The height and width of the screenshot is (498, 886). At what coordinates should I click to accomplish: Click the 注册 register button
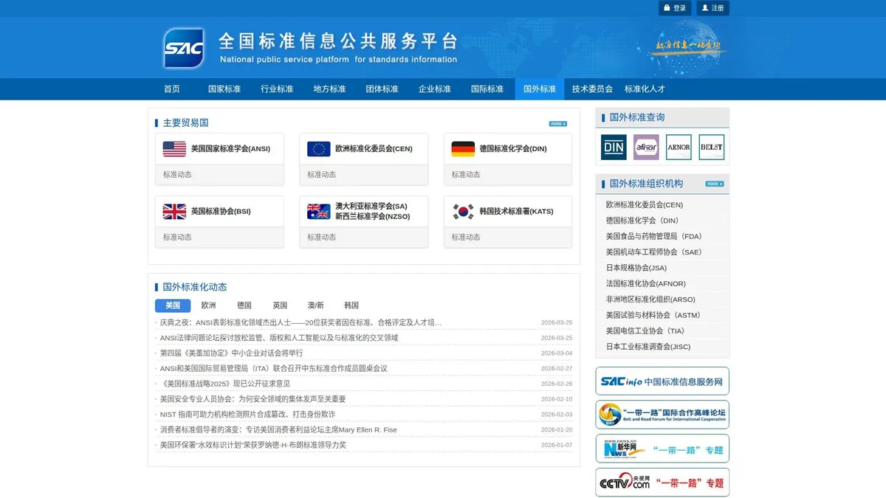coord(712,8)
